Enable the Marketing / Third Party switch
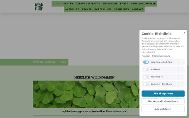Viewport: 189px width, 118px height. click(146, 84)
